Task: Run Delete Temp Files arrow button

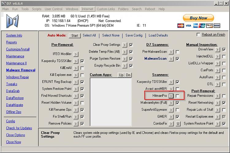Action: pyautogui.click(x=125, y=52)
